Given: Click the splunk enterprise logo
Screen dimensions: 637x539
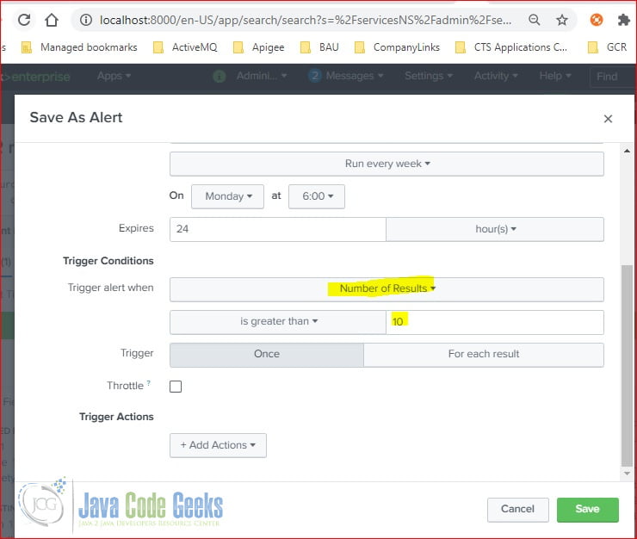Looking at the screenshot, I should coord(36,77).
